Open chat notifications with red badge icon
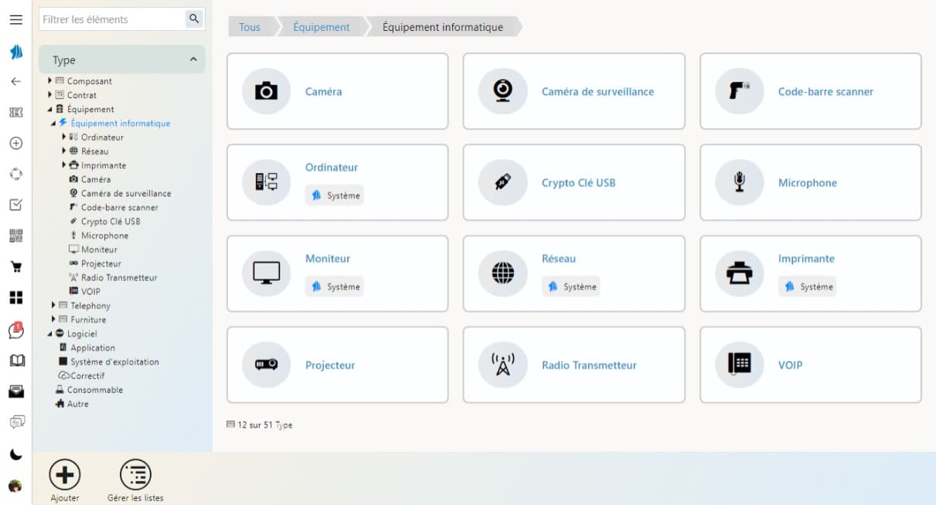The image size is (936, 505). [x=15, y=328]
